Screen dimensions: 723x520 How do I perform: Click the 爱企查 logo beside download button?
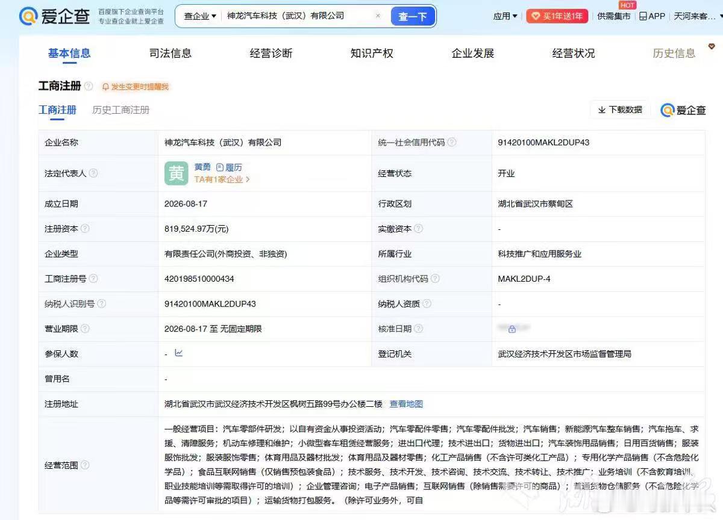click(x=683, y=110)
